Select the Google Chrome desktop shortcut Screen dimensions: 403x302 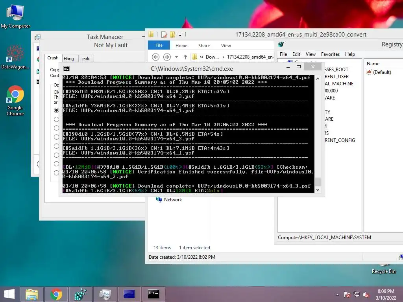click(15, 101)
